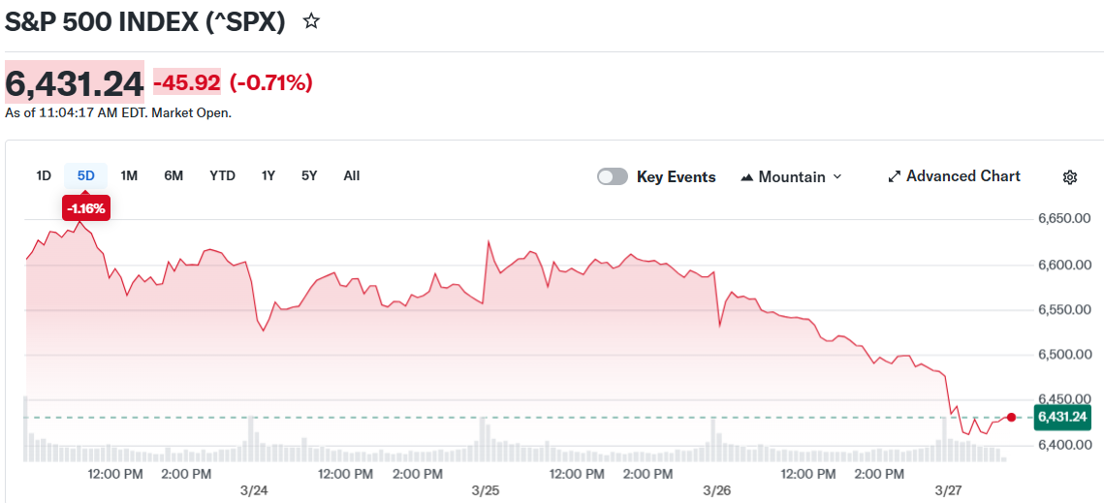Click the red current price dot on chart
The image size is (1104, 503).
click(x=1011, y=418)
